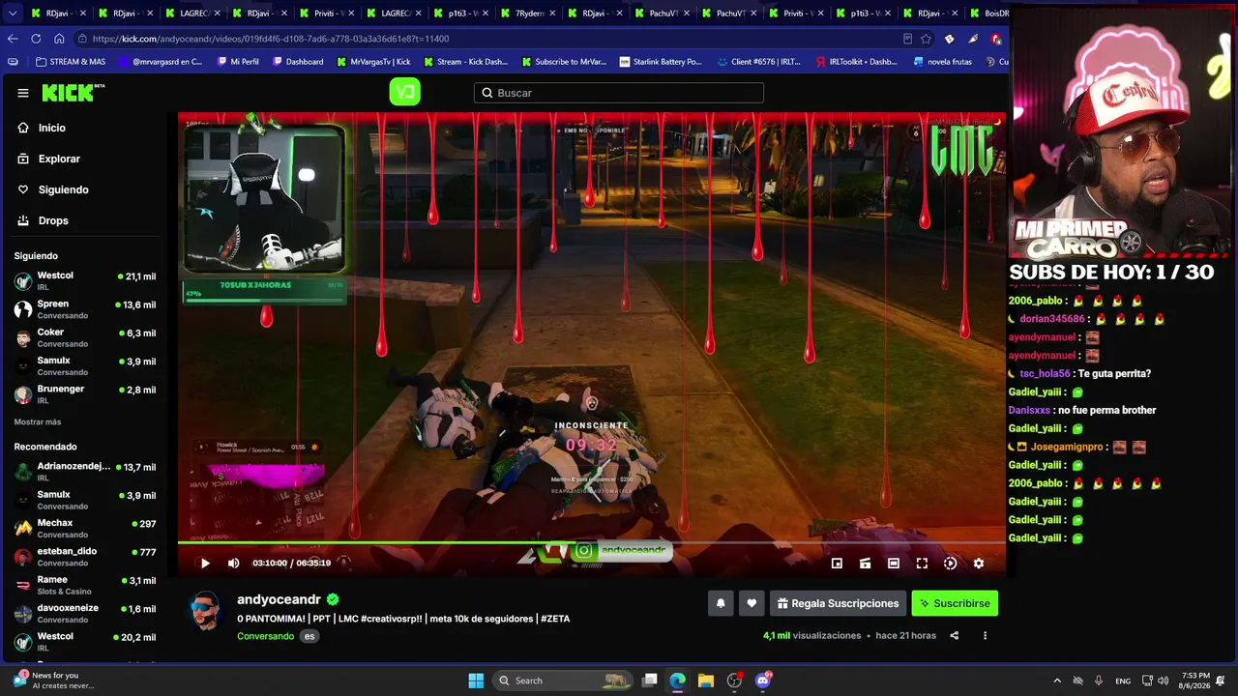1238x696 pixels.
Task: Open the Mi Perfil bookmark
Action: pyautogui.click(x=238, y=62)
